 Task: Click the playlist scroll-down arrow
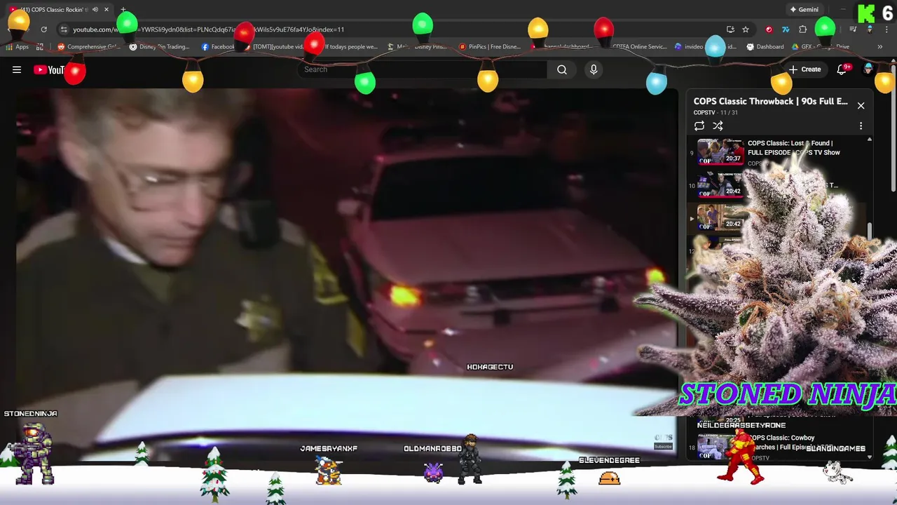[870, 457]
